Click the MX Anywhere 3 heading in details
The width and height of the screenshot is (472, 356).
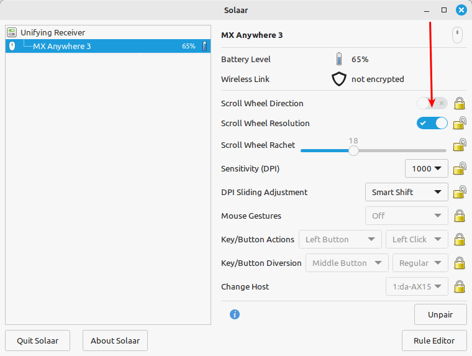(x=252, y=35)
